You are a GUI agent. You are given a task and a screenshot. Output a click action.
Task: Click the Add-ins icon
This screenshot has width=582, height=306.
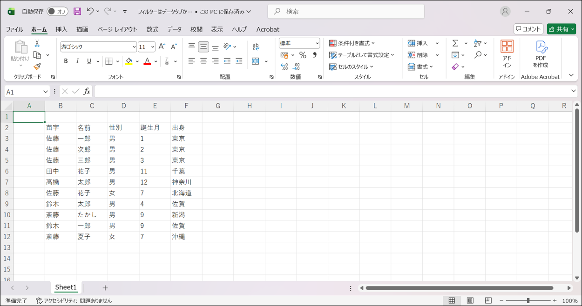[507, 54]
